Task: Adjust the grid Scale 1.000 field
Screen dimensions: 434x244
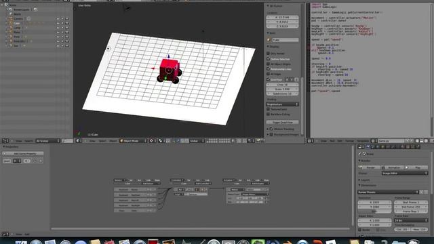Action: [x=282, y=89]
